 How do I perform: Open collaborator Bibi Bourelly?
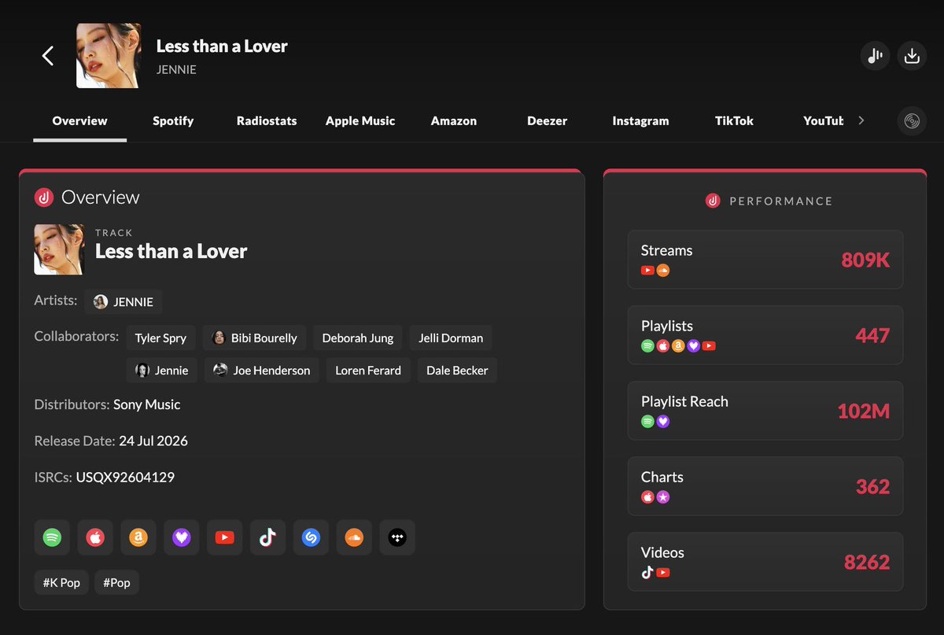[x=254, y=338]
